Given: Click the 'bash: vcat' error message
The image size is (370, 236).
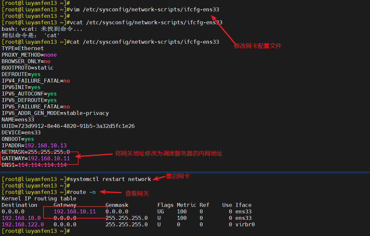Looking at the screenshot, I should click(42, 29).
